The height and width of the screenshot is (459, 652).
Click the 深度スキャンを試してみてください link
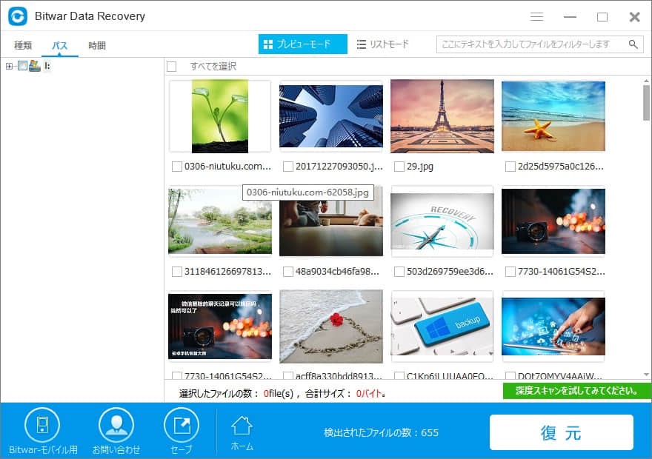576,391
